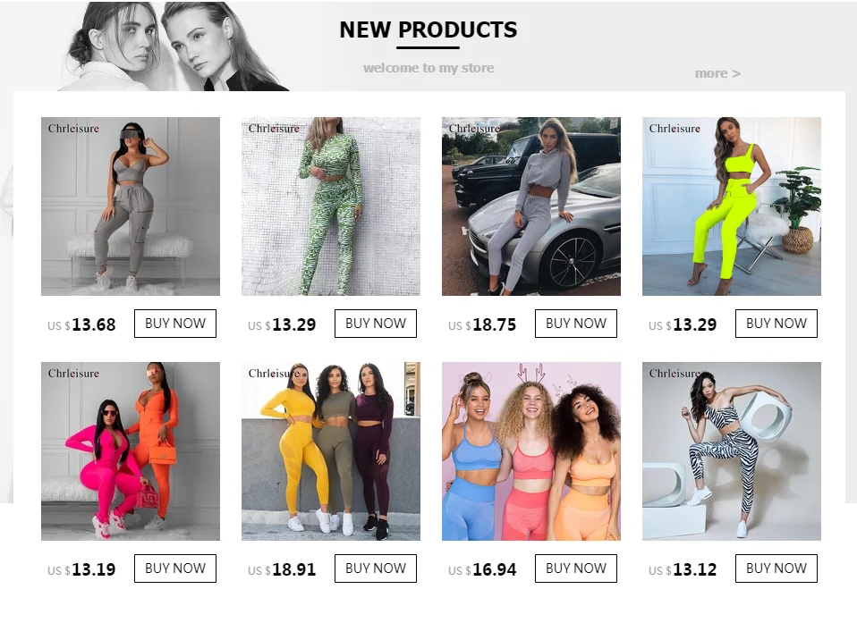Click BUY NOW next to the $18.75 price
The image size is (857, 623).
coord(575,324)
